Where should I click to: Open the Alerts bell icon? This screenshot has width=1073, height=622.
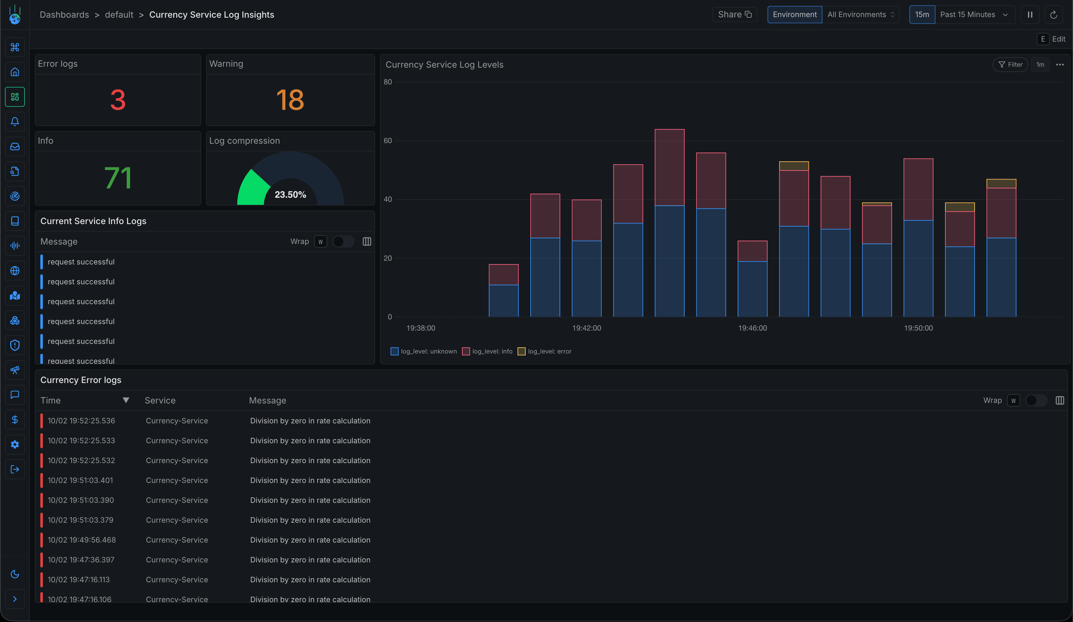click(x=15, y=122)
